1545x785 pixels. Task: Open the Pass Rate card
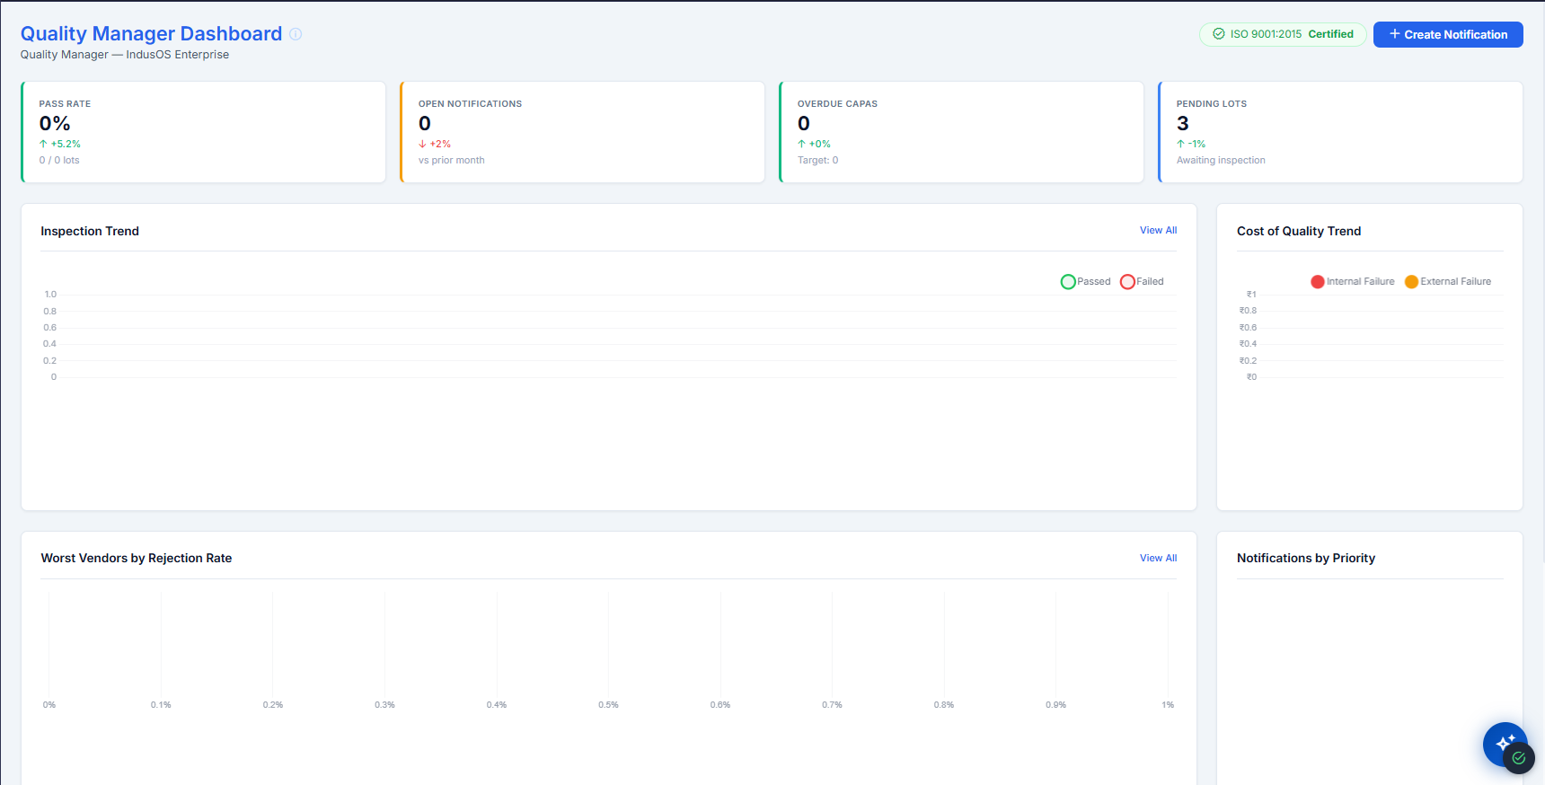204,132
